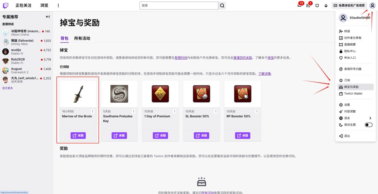Screen dimensions: 378x194
Task: Open 冰龍神塔奇 channel avatar
Action: point(6,33)
